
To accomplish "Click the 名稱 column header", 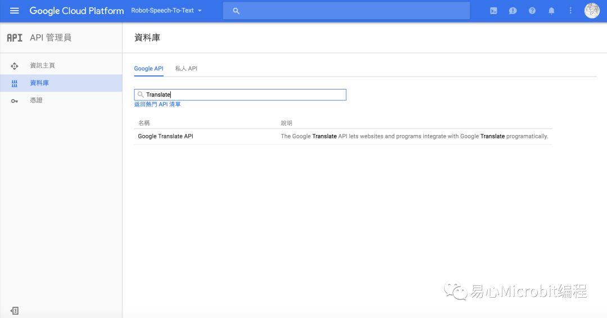I will [x=144, y=123].
